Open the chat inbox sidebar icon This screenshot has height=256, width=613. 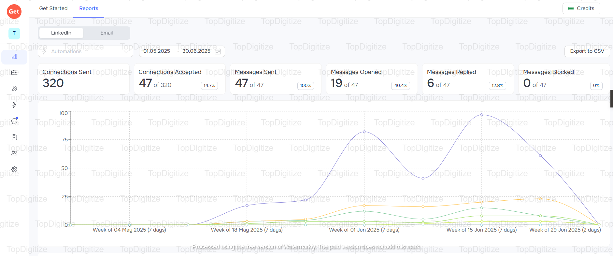point(14,121)
